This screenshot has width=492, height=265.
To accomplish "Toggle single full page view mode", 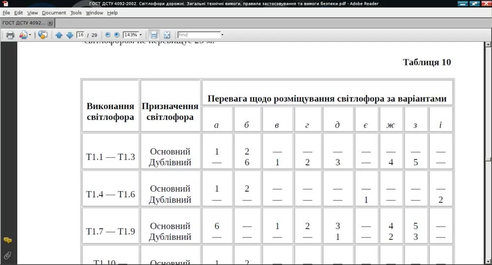I will [167, 35].
